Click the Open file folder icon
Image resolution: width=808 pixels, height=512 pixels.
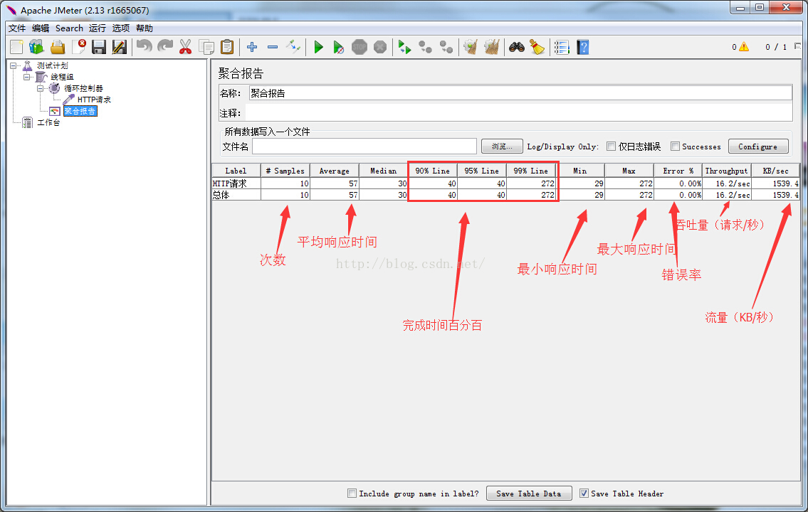click(58, 48)
